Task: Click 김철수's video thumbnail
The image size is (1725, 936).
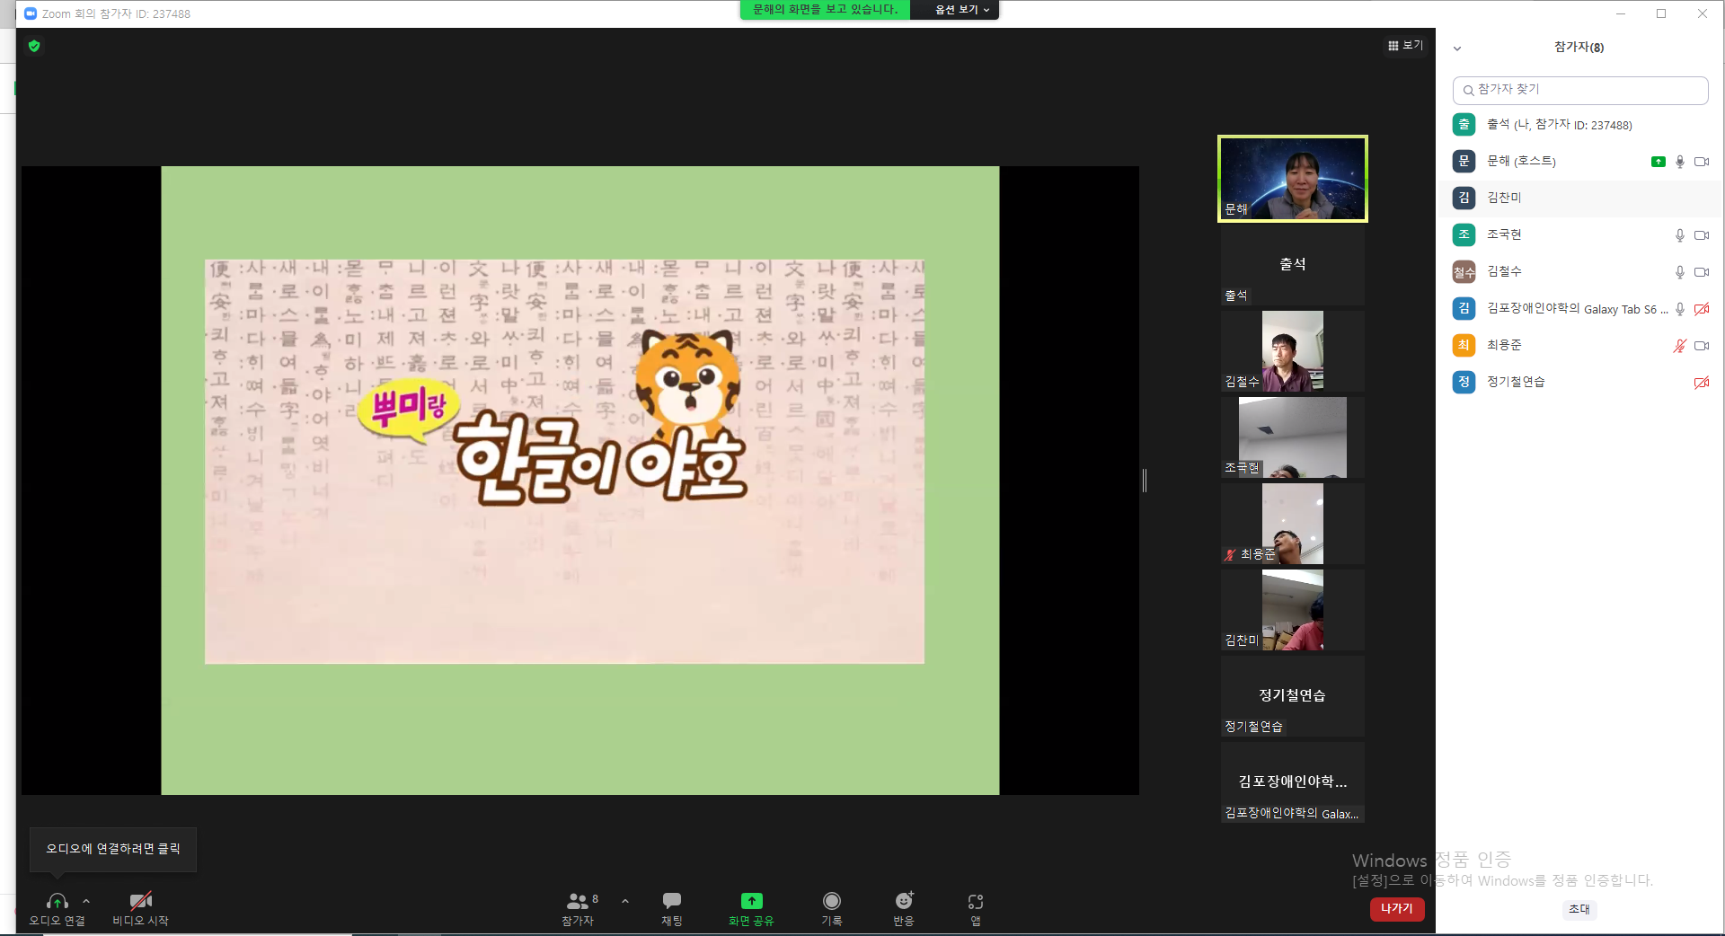Action: tap(1292, 351)
